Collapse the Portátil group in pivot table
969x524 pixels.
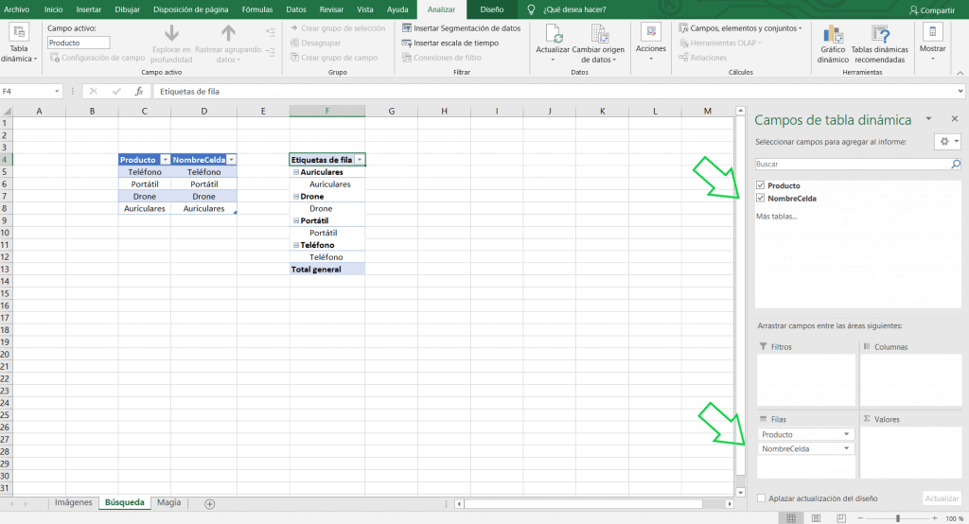click(x=296, y=220)
